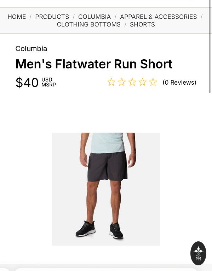Go to HOME breadcrumb
Screen dimensions: 212x271
pos(17,17)
